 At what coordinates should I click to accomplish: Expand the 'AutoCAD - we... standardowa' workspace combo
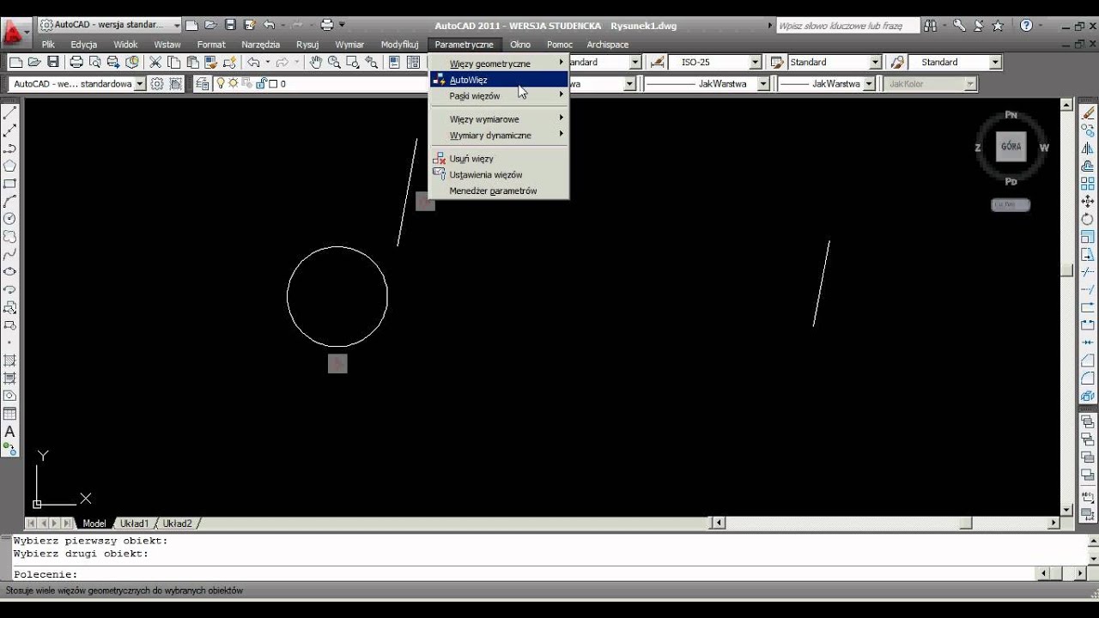tap(140, 84)
